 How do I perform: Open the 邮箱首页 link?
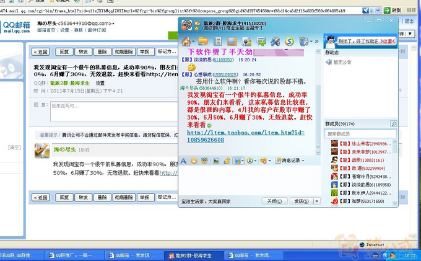coord(46,30)
